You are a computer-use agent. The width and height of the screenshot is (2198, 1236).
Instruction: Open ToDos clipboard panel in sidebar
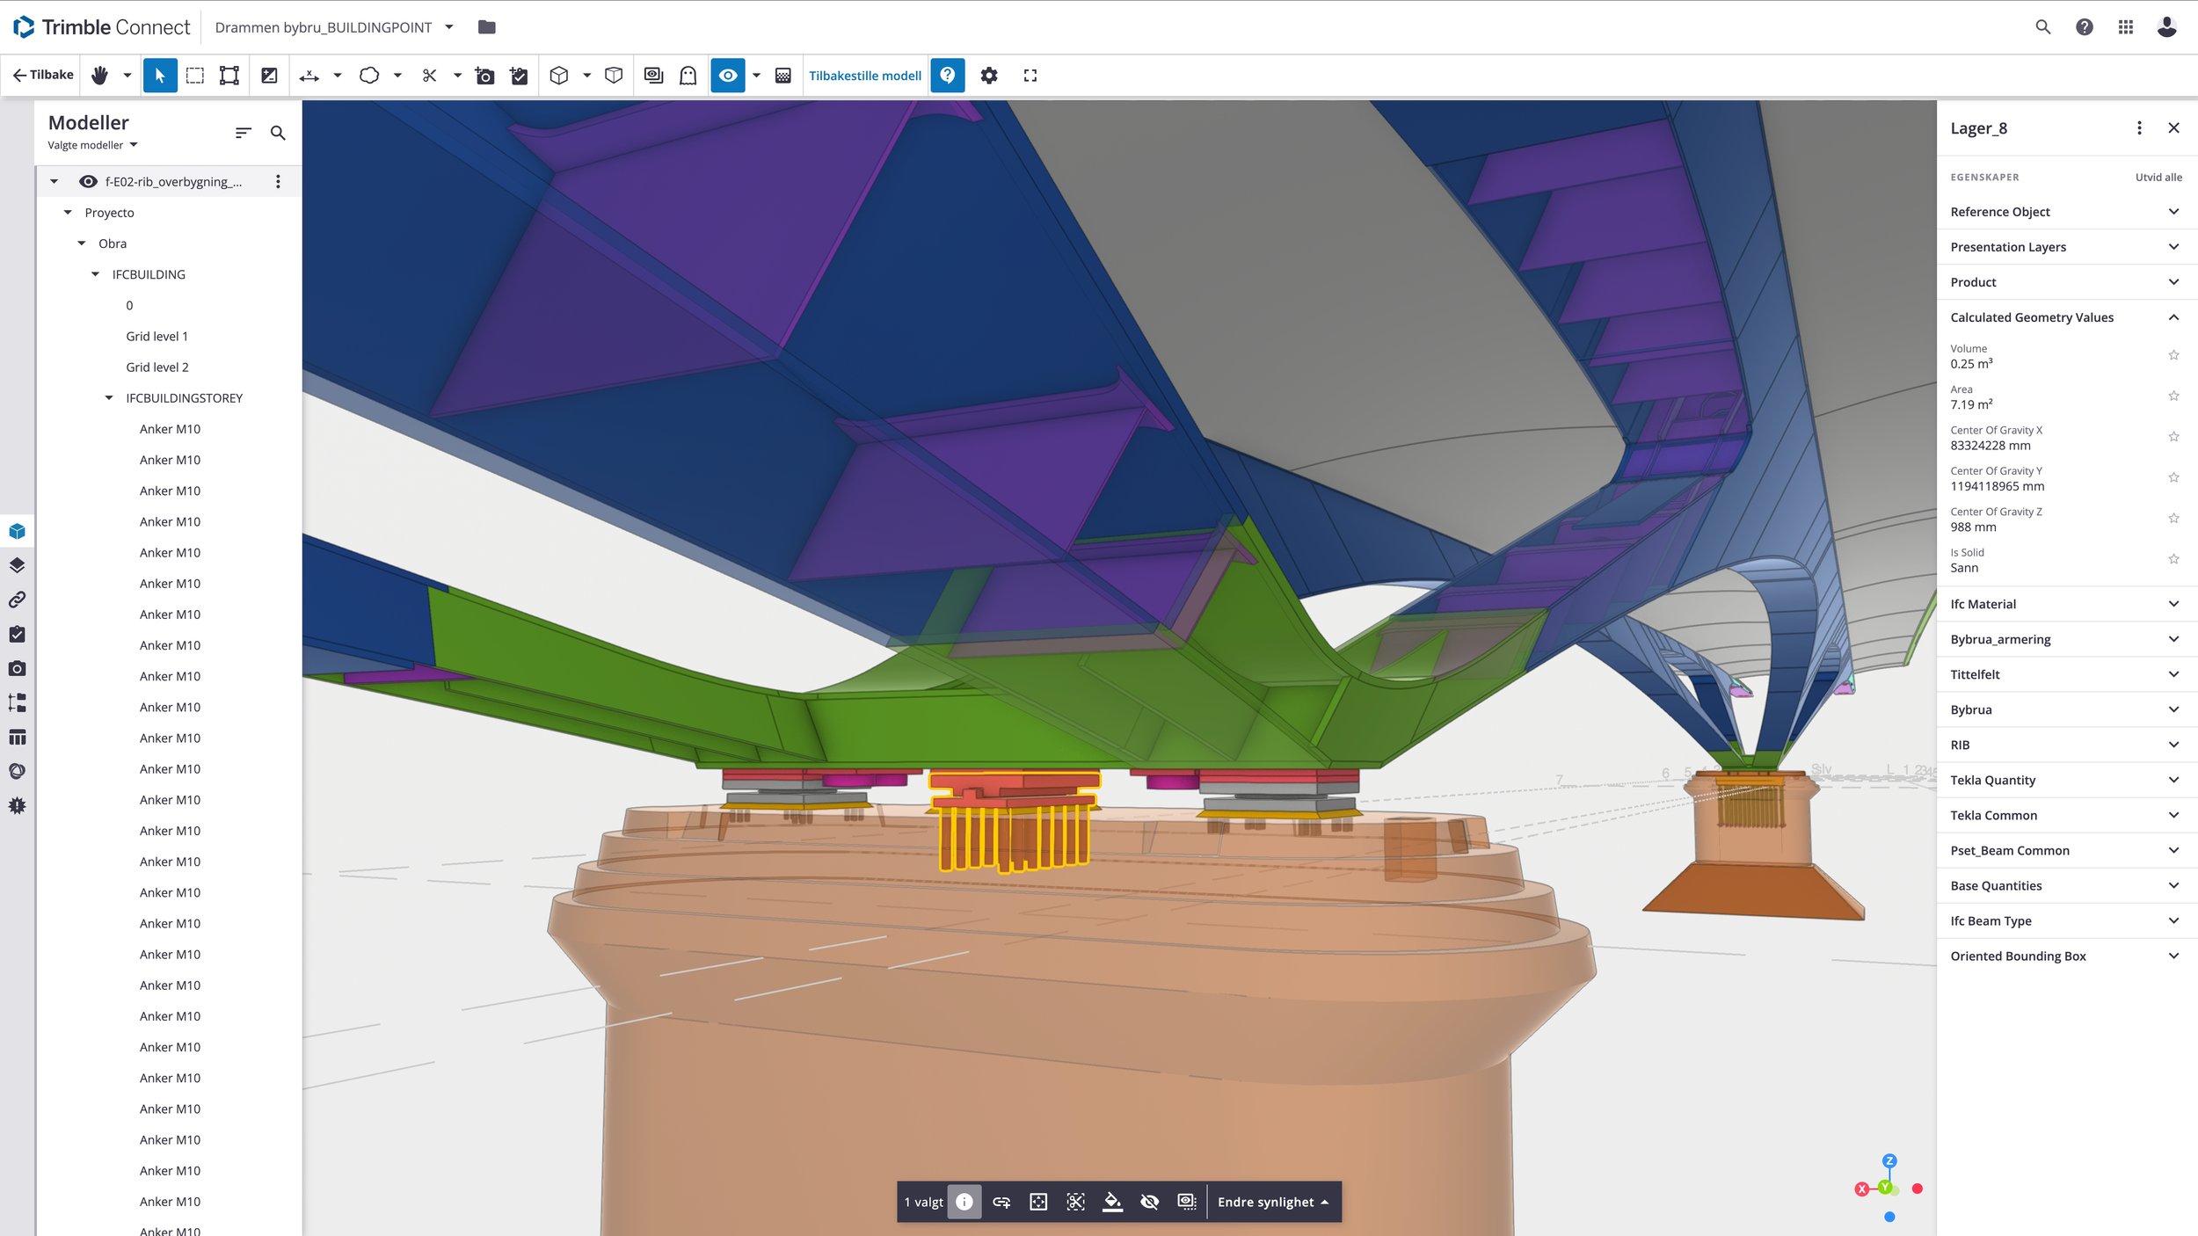coord(18,634)
